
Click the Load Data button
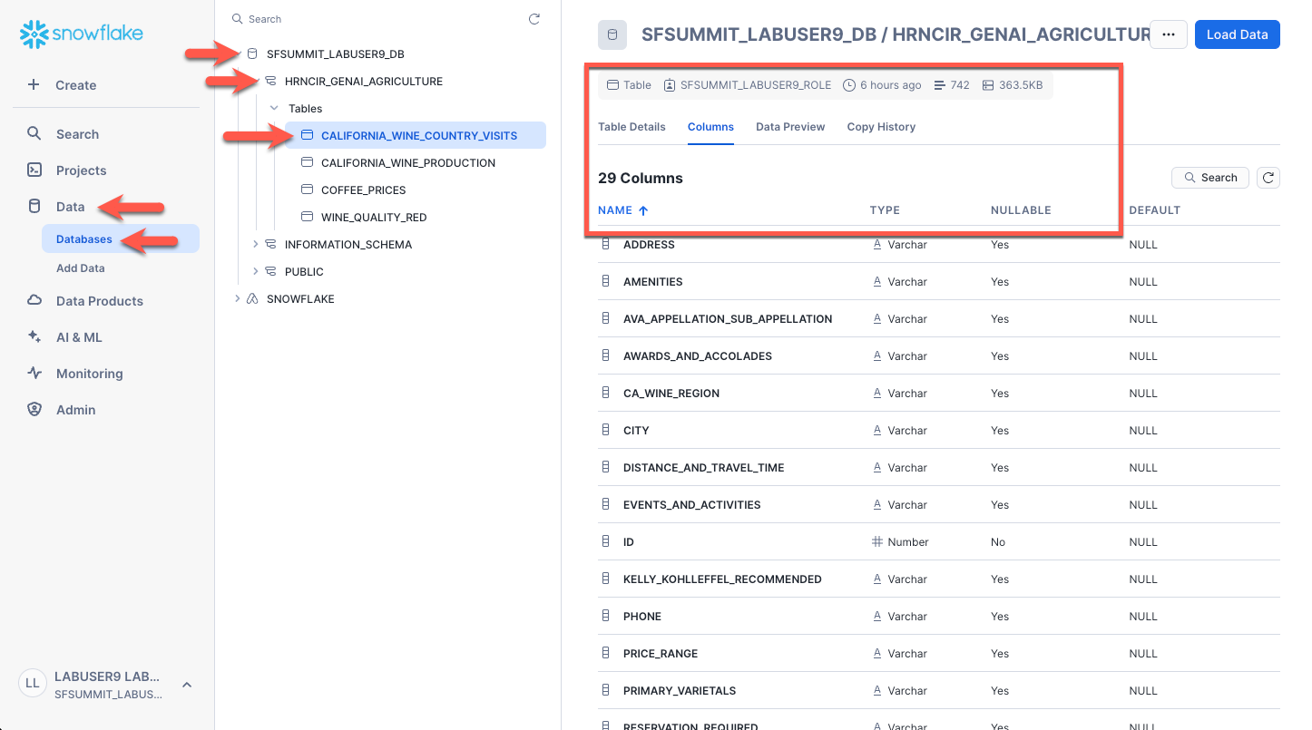coord(1237,34)
